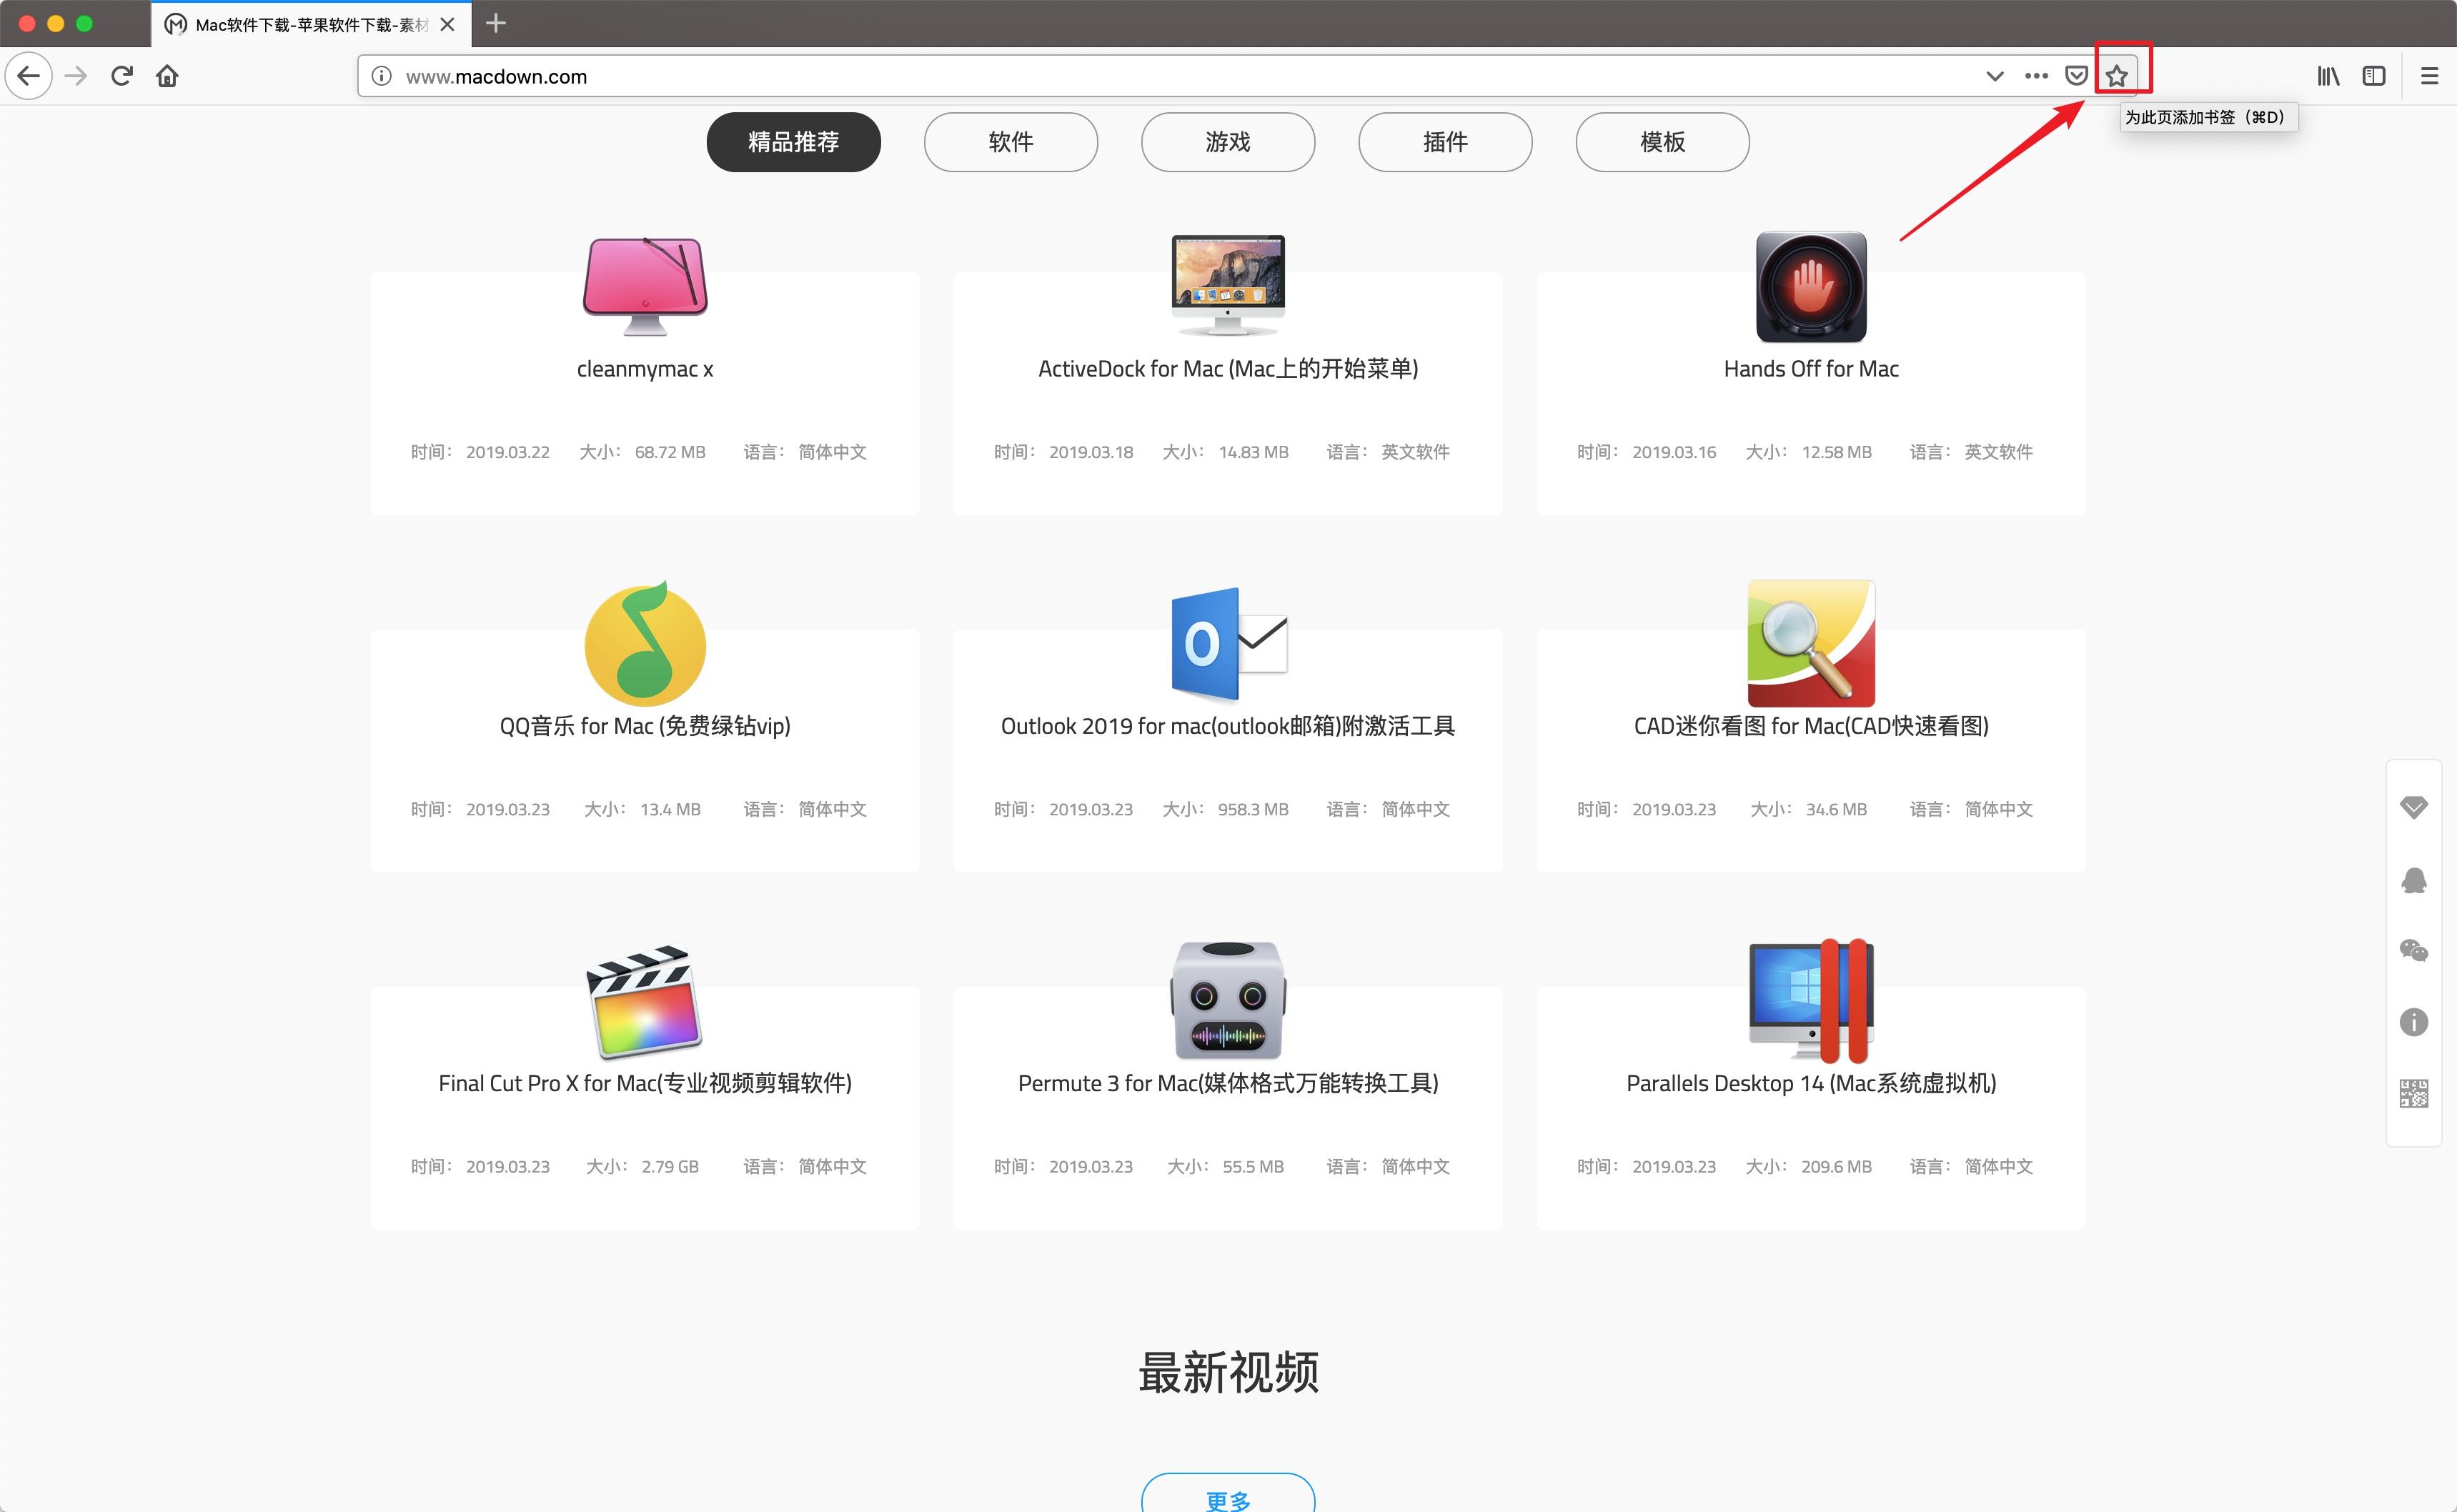Switch to the 游戏 category

click(1228, 142)
